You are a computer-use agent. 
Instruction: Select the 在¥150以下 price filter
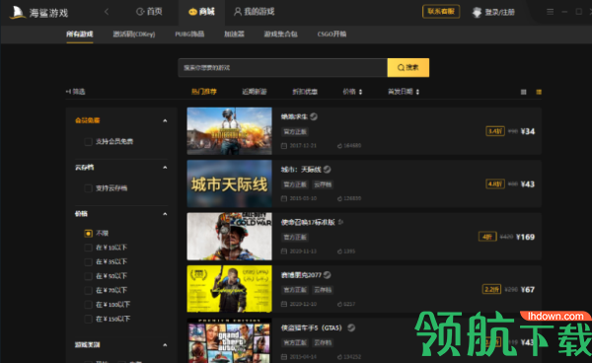point(89,319)
